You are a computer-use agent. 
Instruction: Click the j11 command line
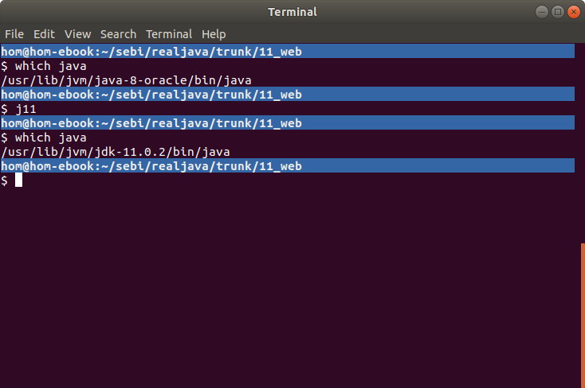coord(18,109)
